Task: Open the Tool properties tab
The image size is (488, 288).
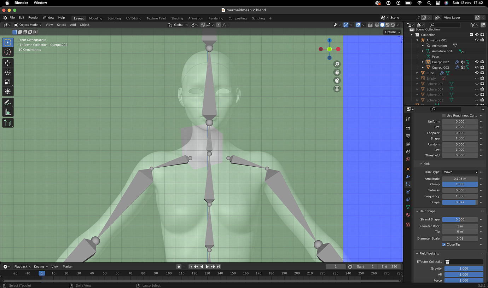Action: (x=408, y=119)
